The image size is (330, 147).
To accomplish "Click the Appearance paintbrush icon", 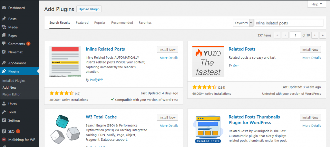I will click(4, 63).
